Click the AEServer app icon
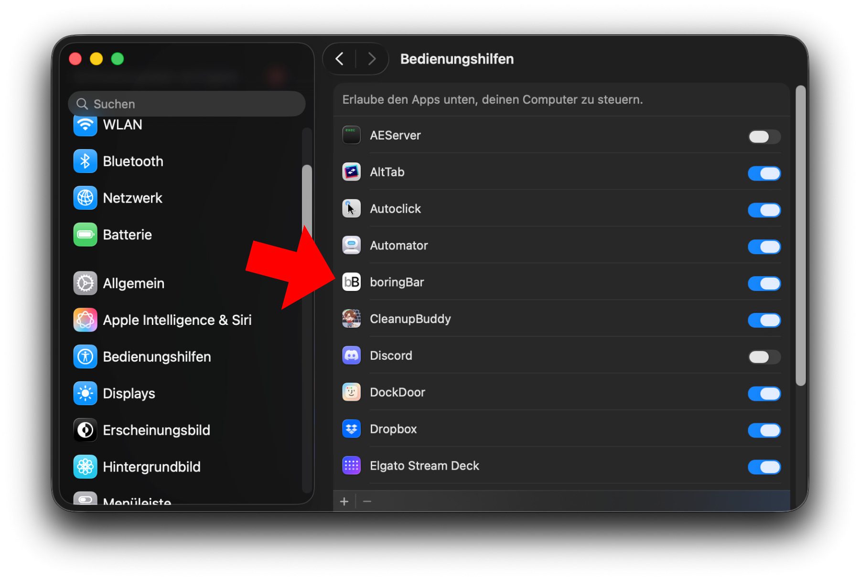The width and height of the screenshot is (860, 580). (x=352, y=135)
